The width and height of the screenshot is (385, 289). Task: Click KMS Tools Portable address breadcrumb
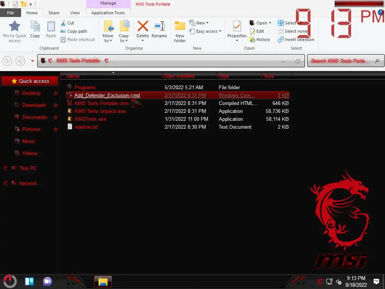point(78,61)
